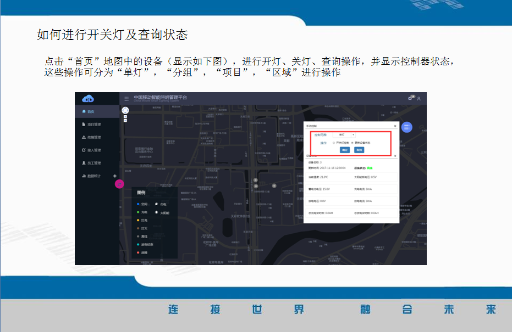Zoom out on the map with minus button
512x332 pixels.
(x=125, y=121)
